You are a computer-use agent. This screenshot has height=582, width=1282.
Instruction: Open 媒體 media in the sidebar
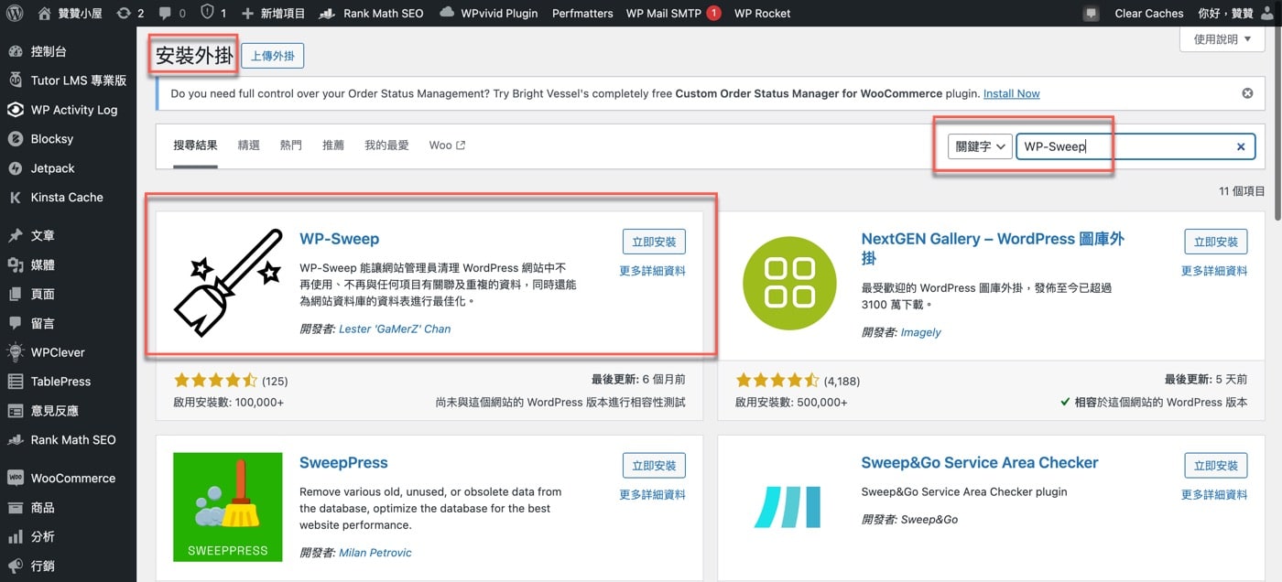pyautogui.click(x=68, y=264)
